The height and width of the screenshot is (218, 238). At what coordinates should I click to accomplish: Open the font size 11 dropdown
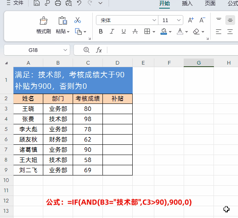[x=179, y=20]
